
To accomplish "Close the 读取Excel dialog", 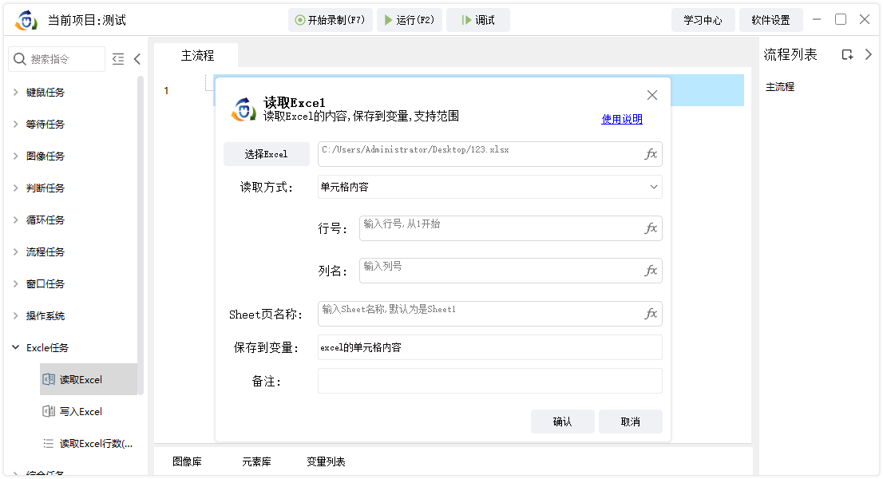I will (652, 95).
